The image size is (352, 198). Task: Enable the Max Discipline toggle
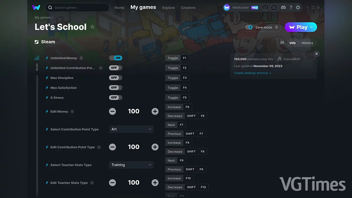(x=116, y=78)
